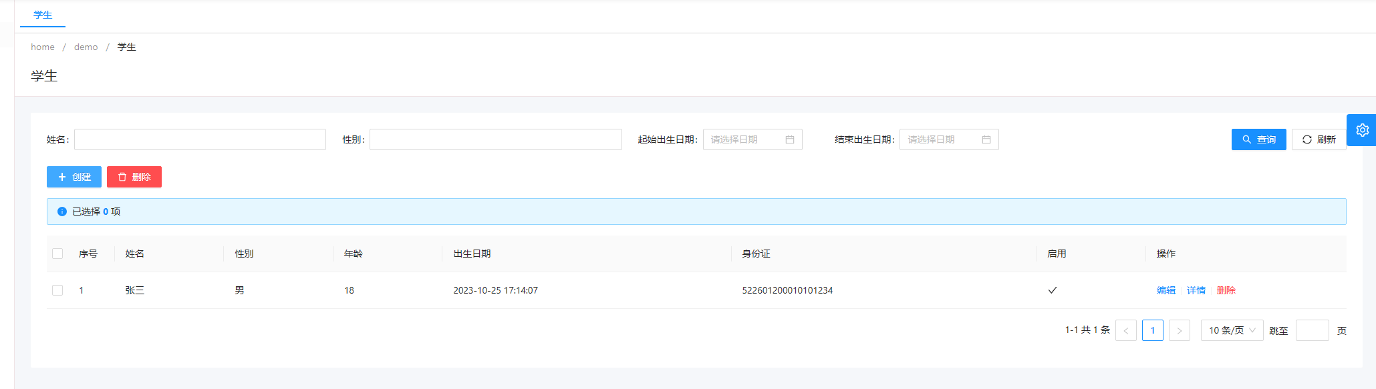Viewport: 1376px width, 389px height.
Task: Click the 学生 breadcrumb item
Action: pos(127,47)
